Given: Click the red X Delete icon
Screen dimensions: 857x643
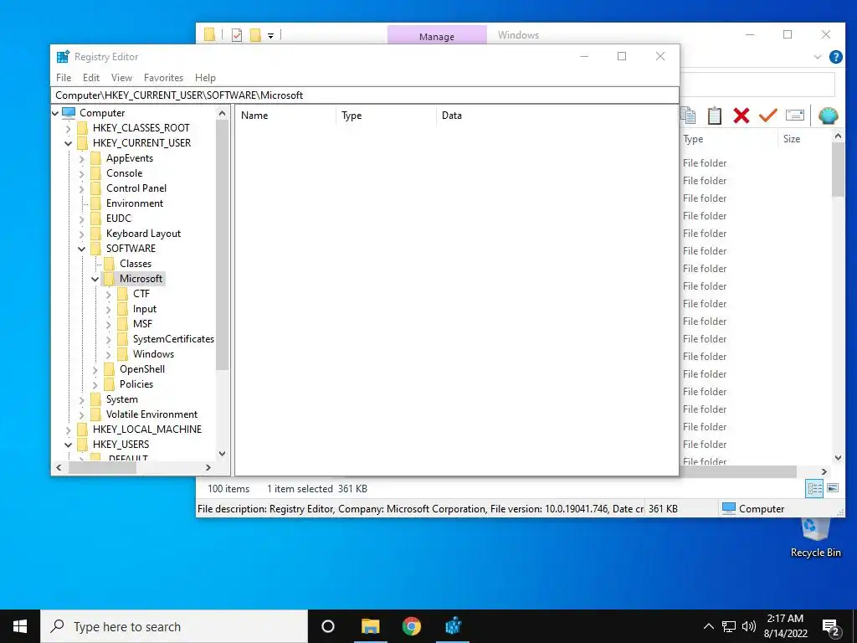Looking at the screenshot, I should pos(742,116).
